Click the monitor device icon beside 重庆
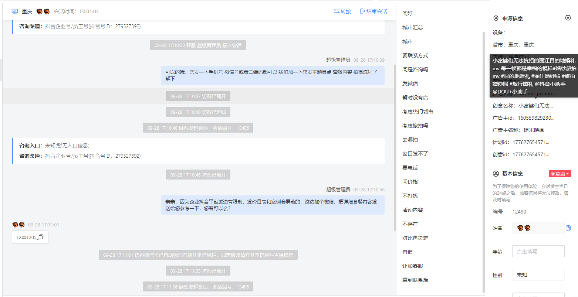Viewport: 578px width, 297px height. point(15,11)
